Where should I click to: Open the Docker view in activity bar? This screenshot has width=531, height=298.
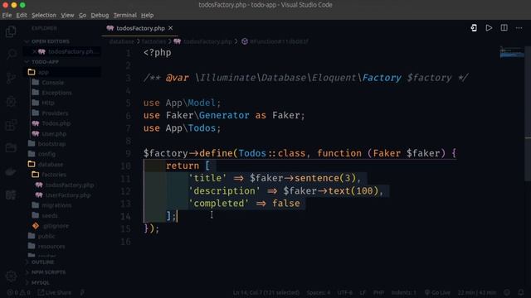coord(11,171)
